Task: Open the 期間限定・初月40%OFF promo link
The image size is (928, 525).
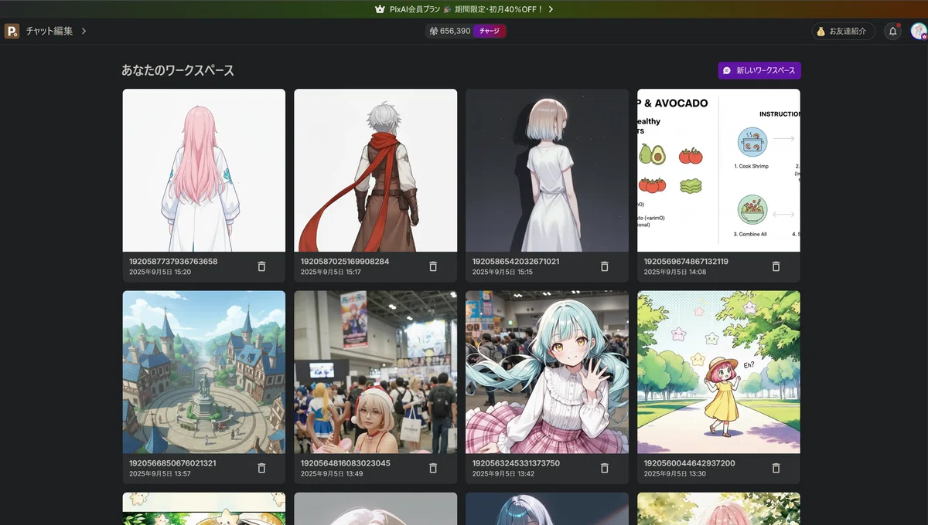Action: tap(499, 9)
